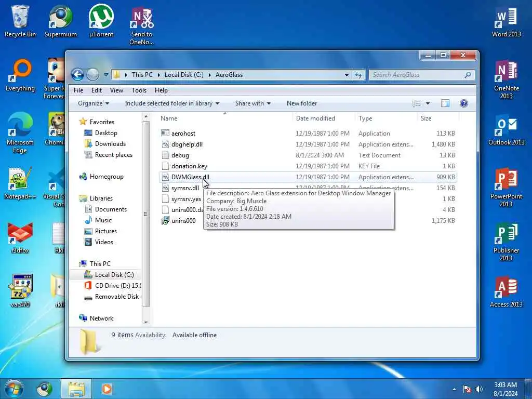Open the Tools menu
Image resolution: width=532 pixels, height=399 pixels.
pos(139,90)
